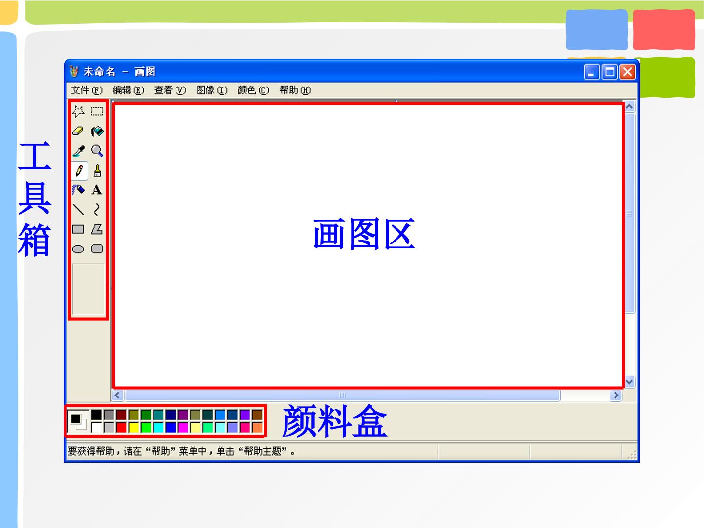Close the Paint window
Viewport: 704px width, 528px height.
pyautogui.click(x=628, y=72)
